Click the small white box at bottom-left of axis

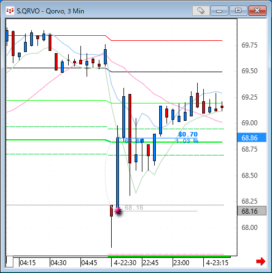(x=9, y=262)
